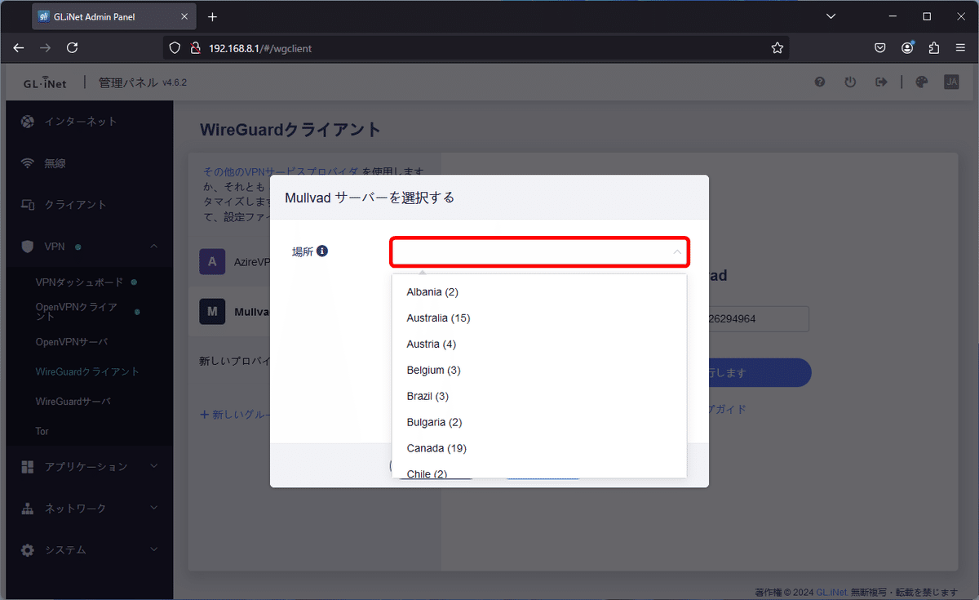This screenshot has width=979, height=600.
Task: Click the tracking protection shield icon
Action: (175, 48)
